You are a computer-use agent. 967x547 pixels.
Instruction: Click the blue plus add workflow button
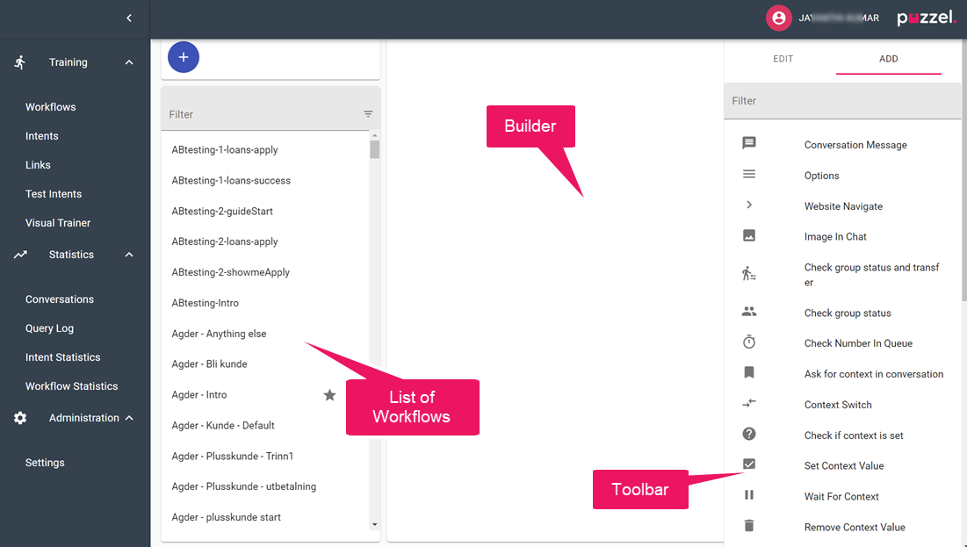coord(184,57)
